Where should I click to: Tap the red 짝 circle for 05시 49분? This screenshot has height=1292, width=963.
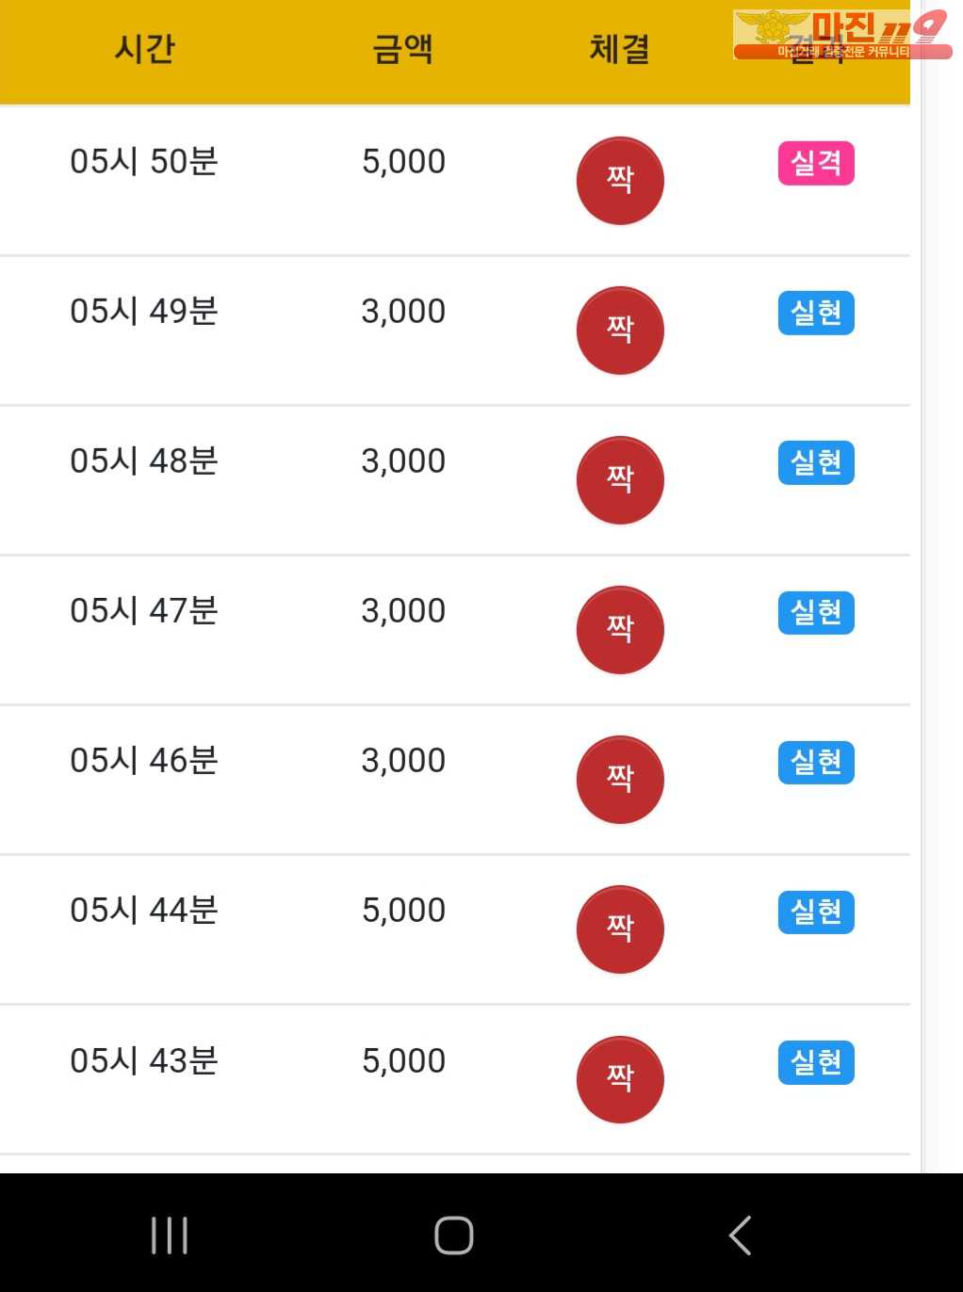click(620, 331)
